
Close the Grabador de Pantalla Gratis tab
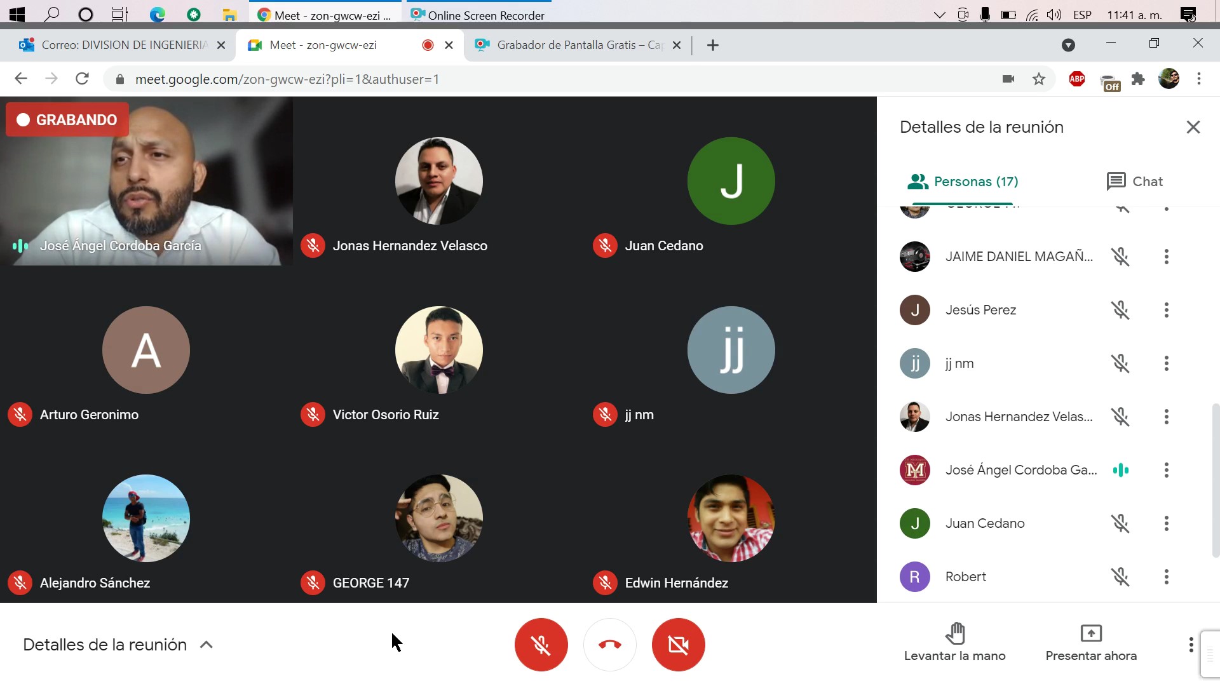[x=677, y=45]
